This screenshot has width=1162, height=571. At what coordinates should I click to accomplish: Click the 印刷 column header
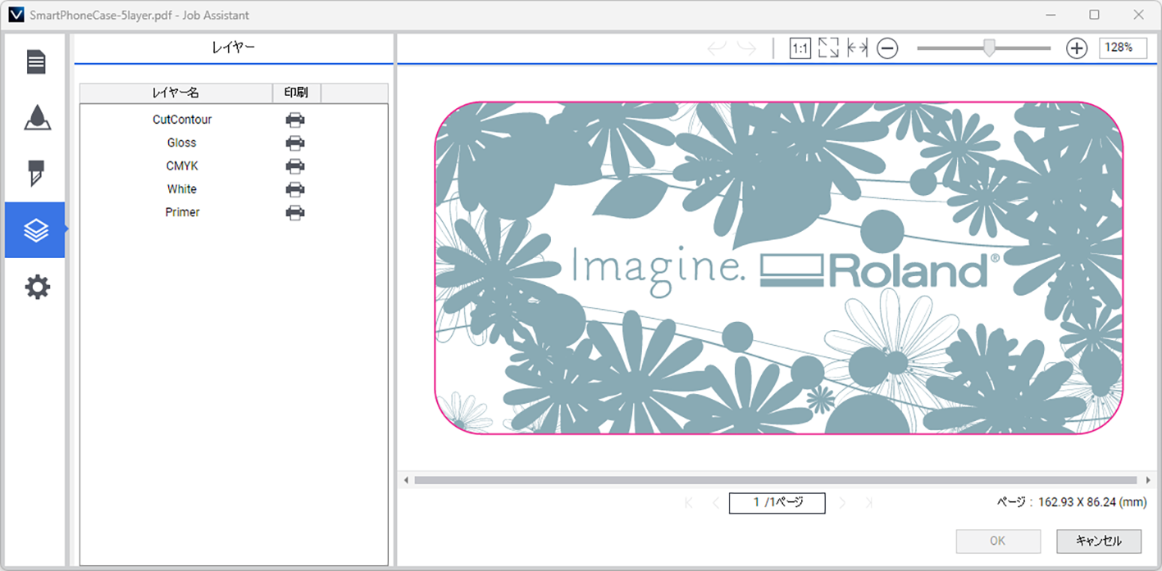(296, 93)
